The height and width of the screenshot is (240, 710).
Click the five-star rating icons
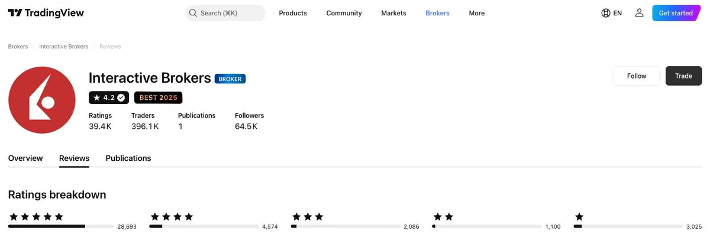(x=35, y=217)
